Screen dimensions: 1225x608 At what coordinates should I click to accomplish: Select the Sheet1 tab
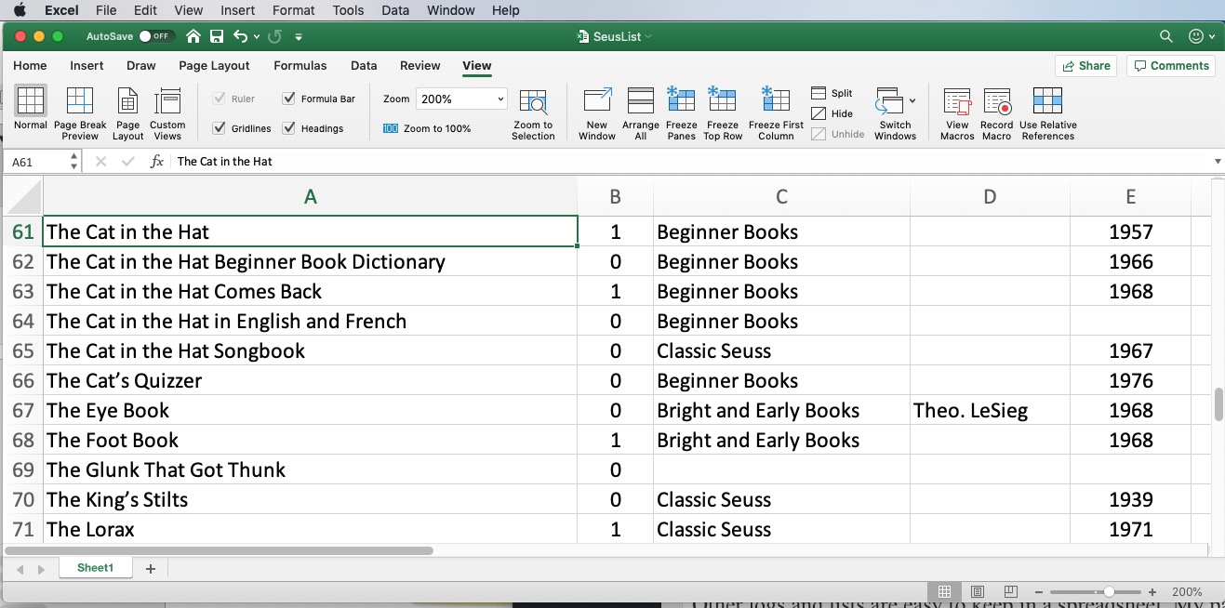point(95,568)
